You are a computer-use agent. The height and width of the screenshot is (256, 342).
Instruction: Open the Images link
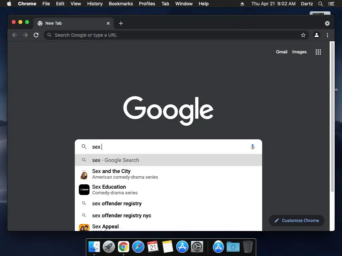pyautogui.click(x=299, y=52)
